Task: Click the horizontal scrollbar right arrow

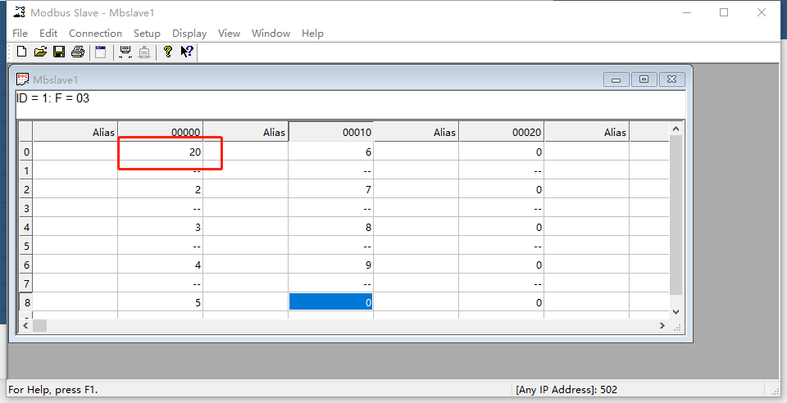Action: (662, 326)
